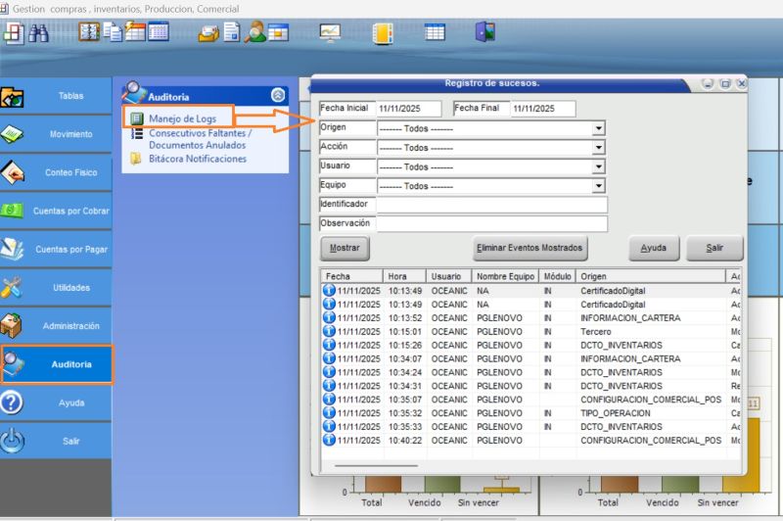Image resolution: width=783 pixels, height=521 pixels.
Task: Select Manejo de Logs menu entry
Action: point(182,118)
